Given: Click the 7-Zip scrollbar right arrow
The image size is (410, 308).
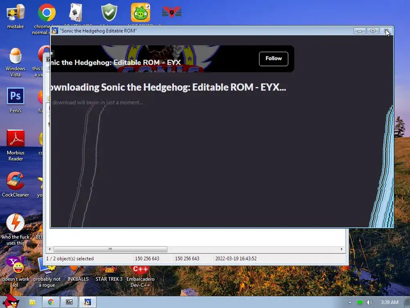Looking at the screenshot, I should pyautogui.click(x=342, y=249).
